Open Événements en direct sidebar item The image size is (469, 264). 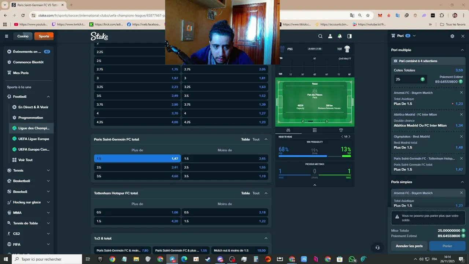28,52
